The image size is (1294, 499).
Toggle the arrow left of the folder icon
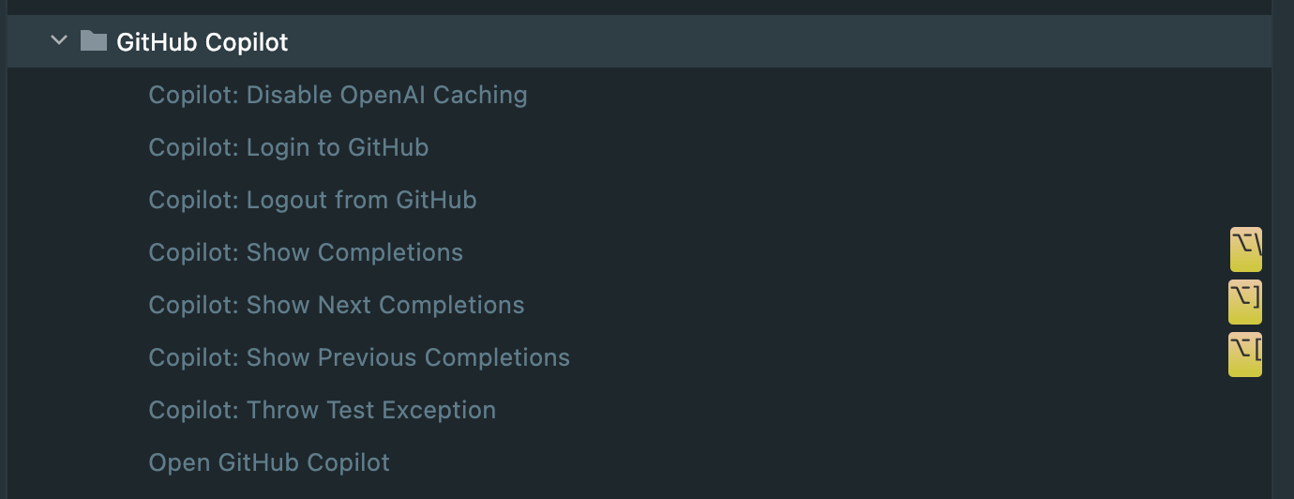tap(59, 40)
